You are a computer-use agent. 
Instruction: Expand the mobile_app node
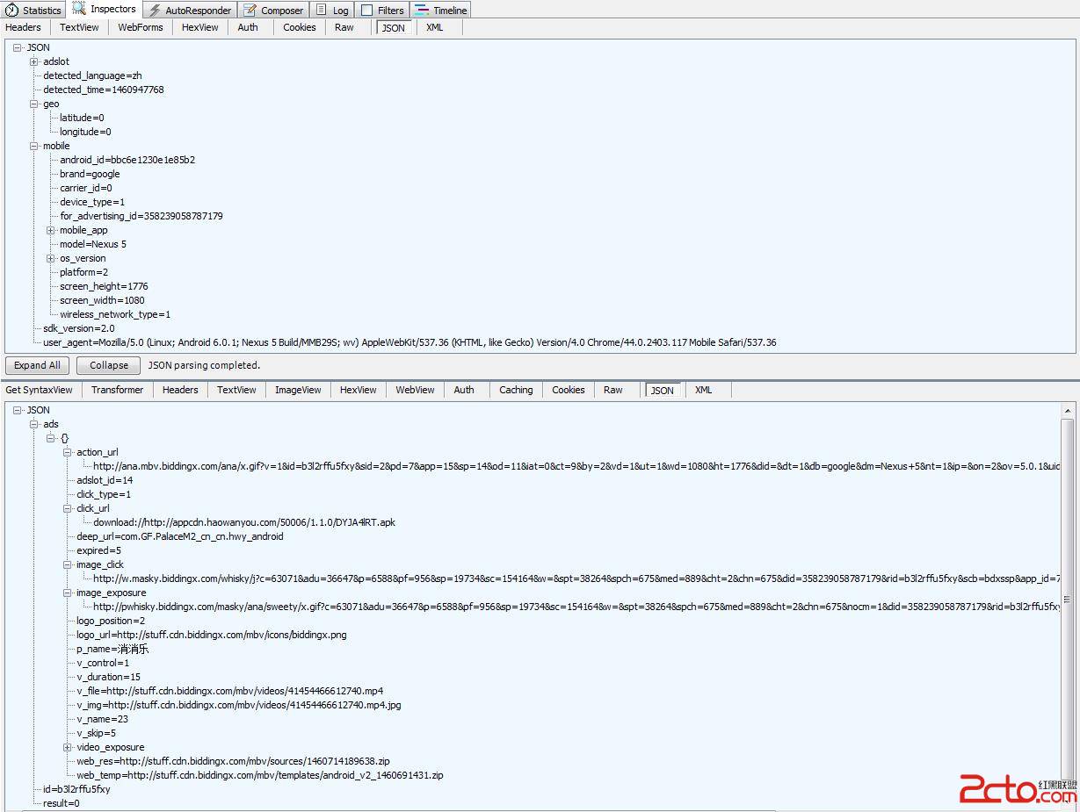coord(51,230)
